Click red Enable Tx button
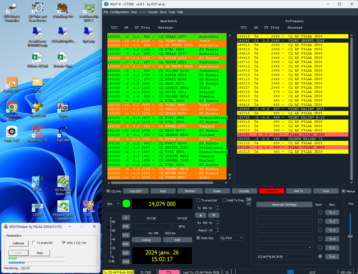The width and height of the screenshot is (358, 274). tap(271, 191)
